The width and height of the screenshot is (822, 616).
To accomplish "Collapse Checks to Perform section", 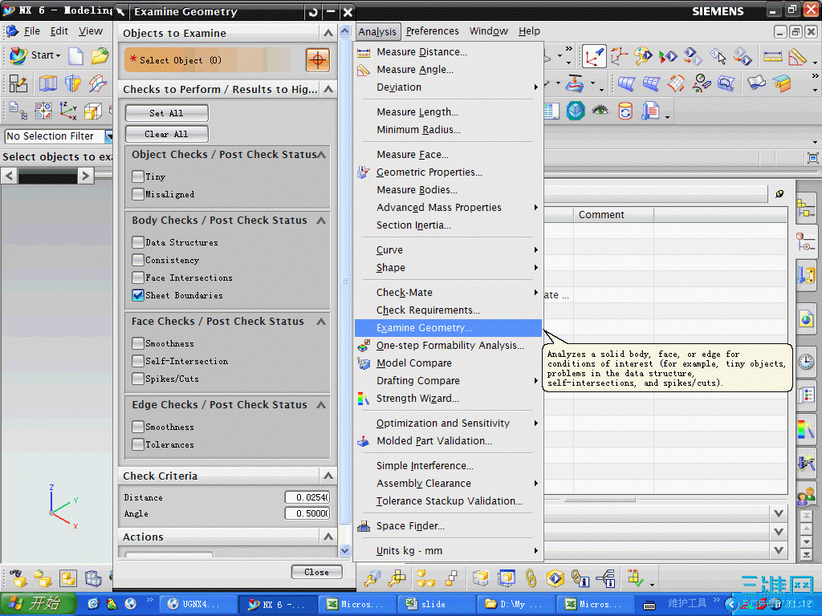I will click(328, 89).
